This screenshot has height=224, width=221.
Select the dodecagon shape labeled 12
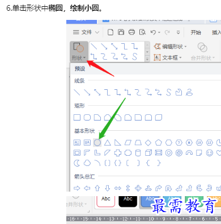click(210, 143)
